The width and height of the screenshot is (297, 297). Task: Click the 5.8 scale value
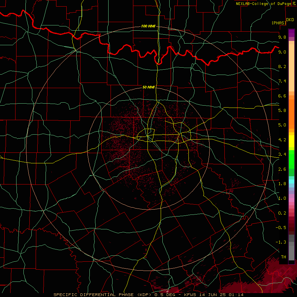282,111
